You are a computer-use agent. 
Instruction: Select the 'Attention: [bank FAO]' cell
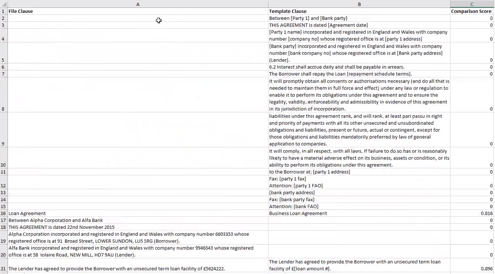(x=294, y=206)
